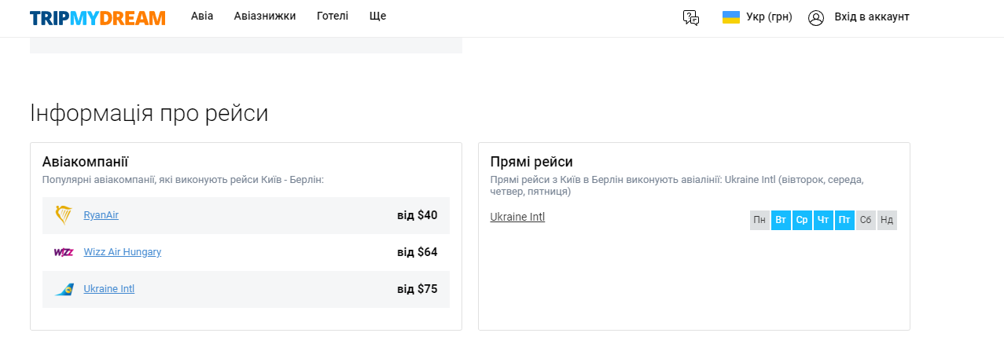Click Вхід в аккаунт
Image resolution: width=1004 pixels, height=344 pixels.
pyautogui.click(x=872, y=17)
